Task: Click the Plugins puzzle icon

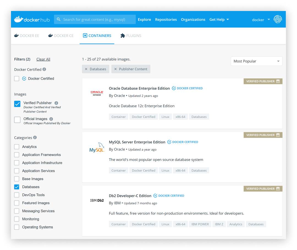Action: coord(123,36)
